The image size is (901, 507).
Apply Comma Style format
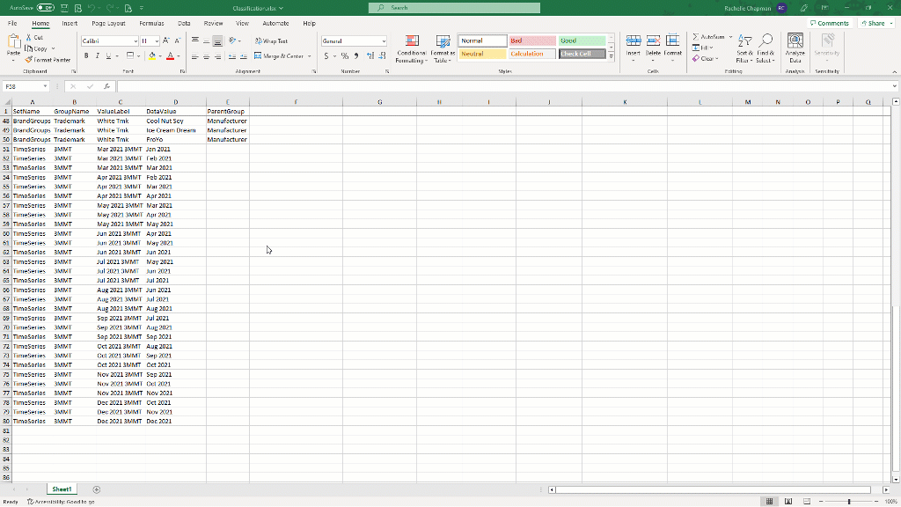[x=356, y=56]
